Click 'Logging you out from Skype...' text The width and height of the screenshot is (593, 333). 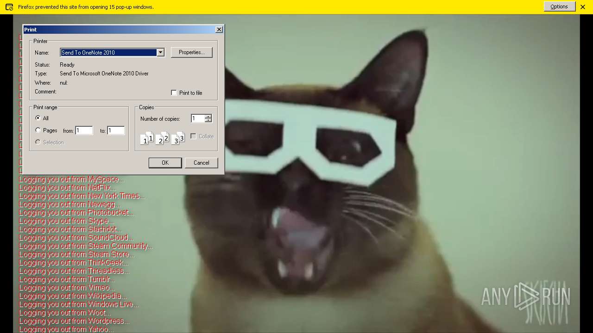coord(67,221)
